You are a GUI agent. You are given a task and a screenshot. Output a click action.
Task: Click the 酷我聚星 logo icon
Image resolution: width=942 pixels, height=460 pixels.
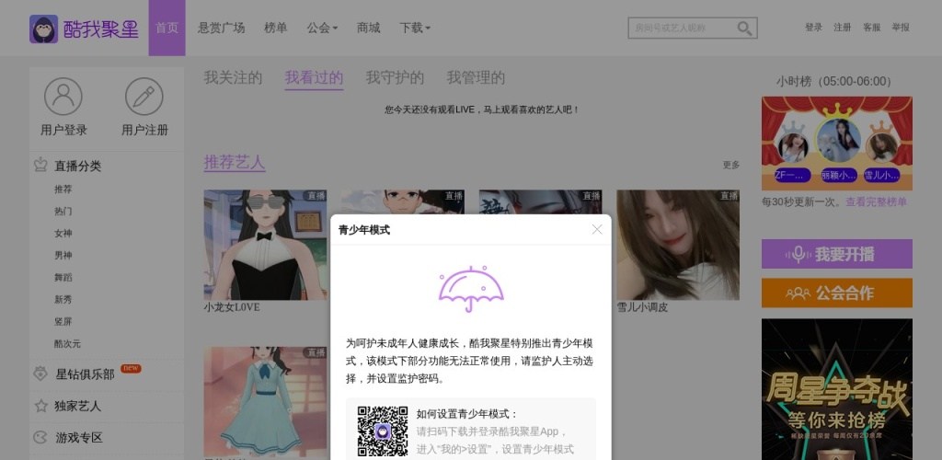pyautogui.click(x=43, y=29)
